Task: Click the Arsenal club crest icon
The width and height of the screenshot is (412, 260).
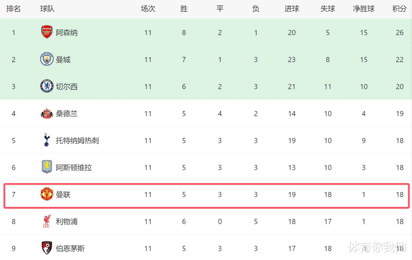Action: [x=47, y=32]
